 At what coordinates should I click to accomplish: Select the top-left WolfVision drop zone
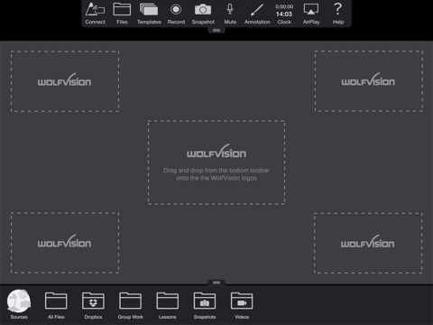(x=65, y=81)
